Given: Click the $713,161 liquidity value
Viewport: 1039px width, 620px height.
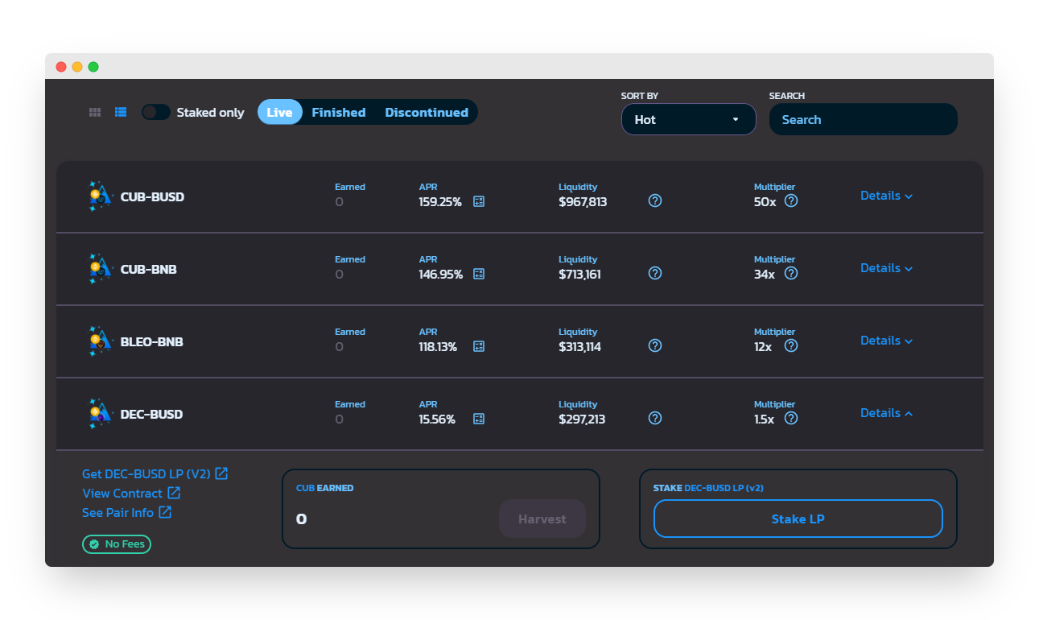Looking at the screenshot, I should coord(579,274).
